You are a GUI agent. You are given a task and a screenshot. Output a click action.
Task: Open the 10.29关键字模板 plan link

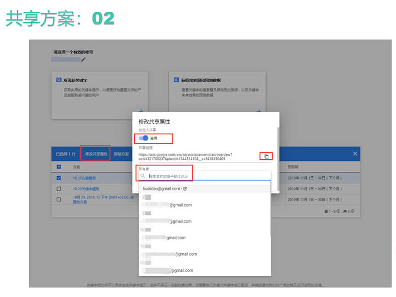click(x=86, y=189)
